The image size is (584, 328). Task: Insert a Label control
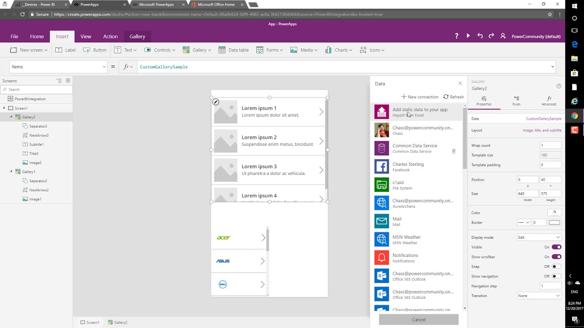point(65,50)
